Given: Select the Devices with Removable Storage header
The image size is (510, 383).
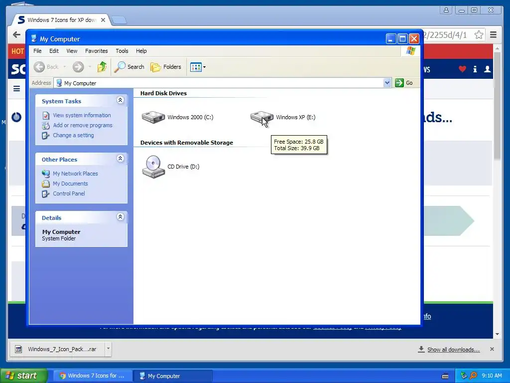Looking at the screenshot, I should click(187, 143).
